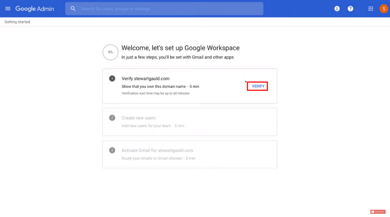Select step 1 number badge
Viewport: 390px width, 217px height.
click(112, 78)
